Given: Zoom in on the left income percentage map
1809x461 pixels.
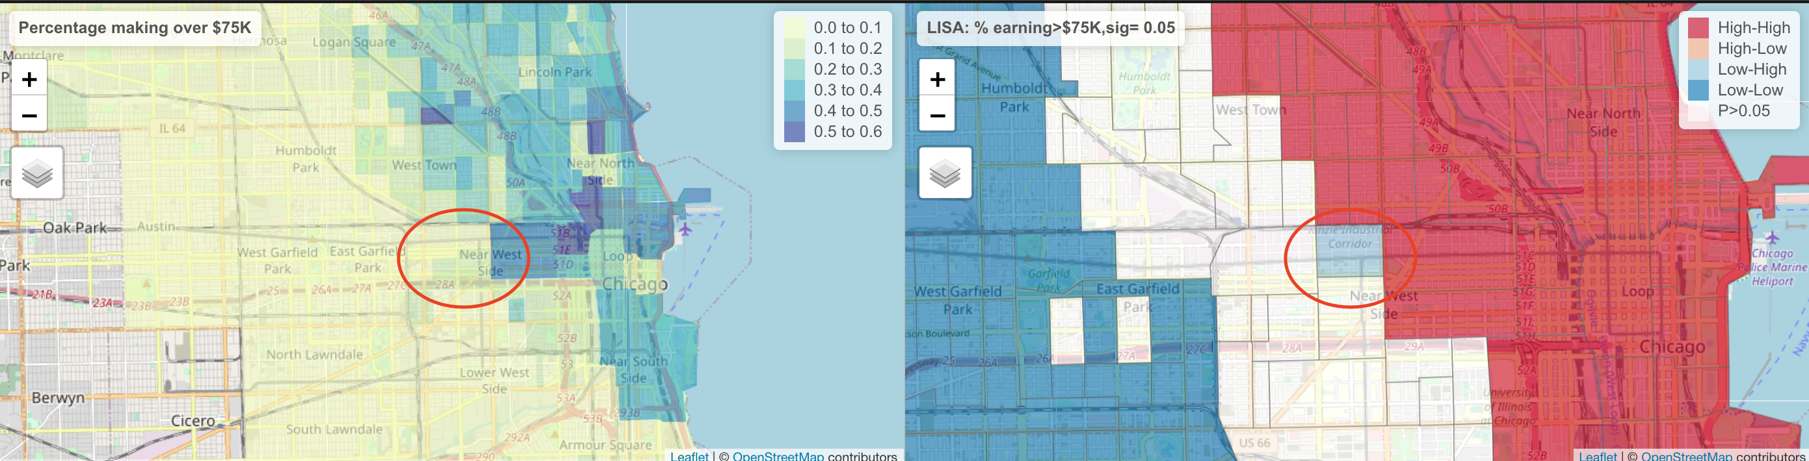Looking at the screenshot, I should coord(29,79).
